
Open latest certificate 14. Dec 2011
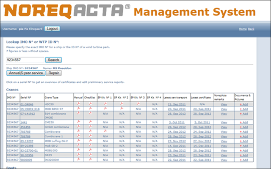[x=202, y=146]
